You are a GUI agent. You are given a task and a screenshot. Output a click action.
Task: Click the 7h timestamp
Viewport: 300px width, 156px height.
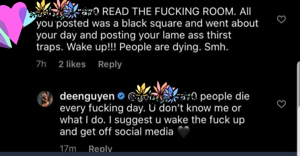[41, 64]
